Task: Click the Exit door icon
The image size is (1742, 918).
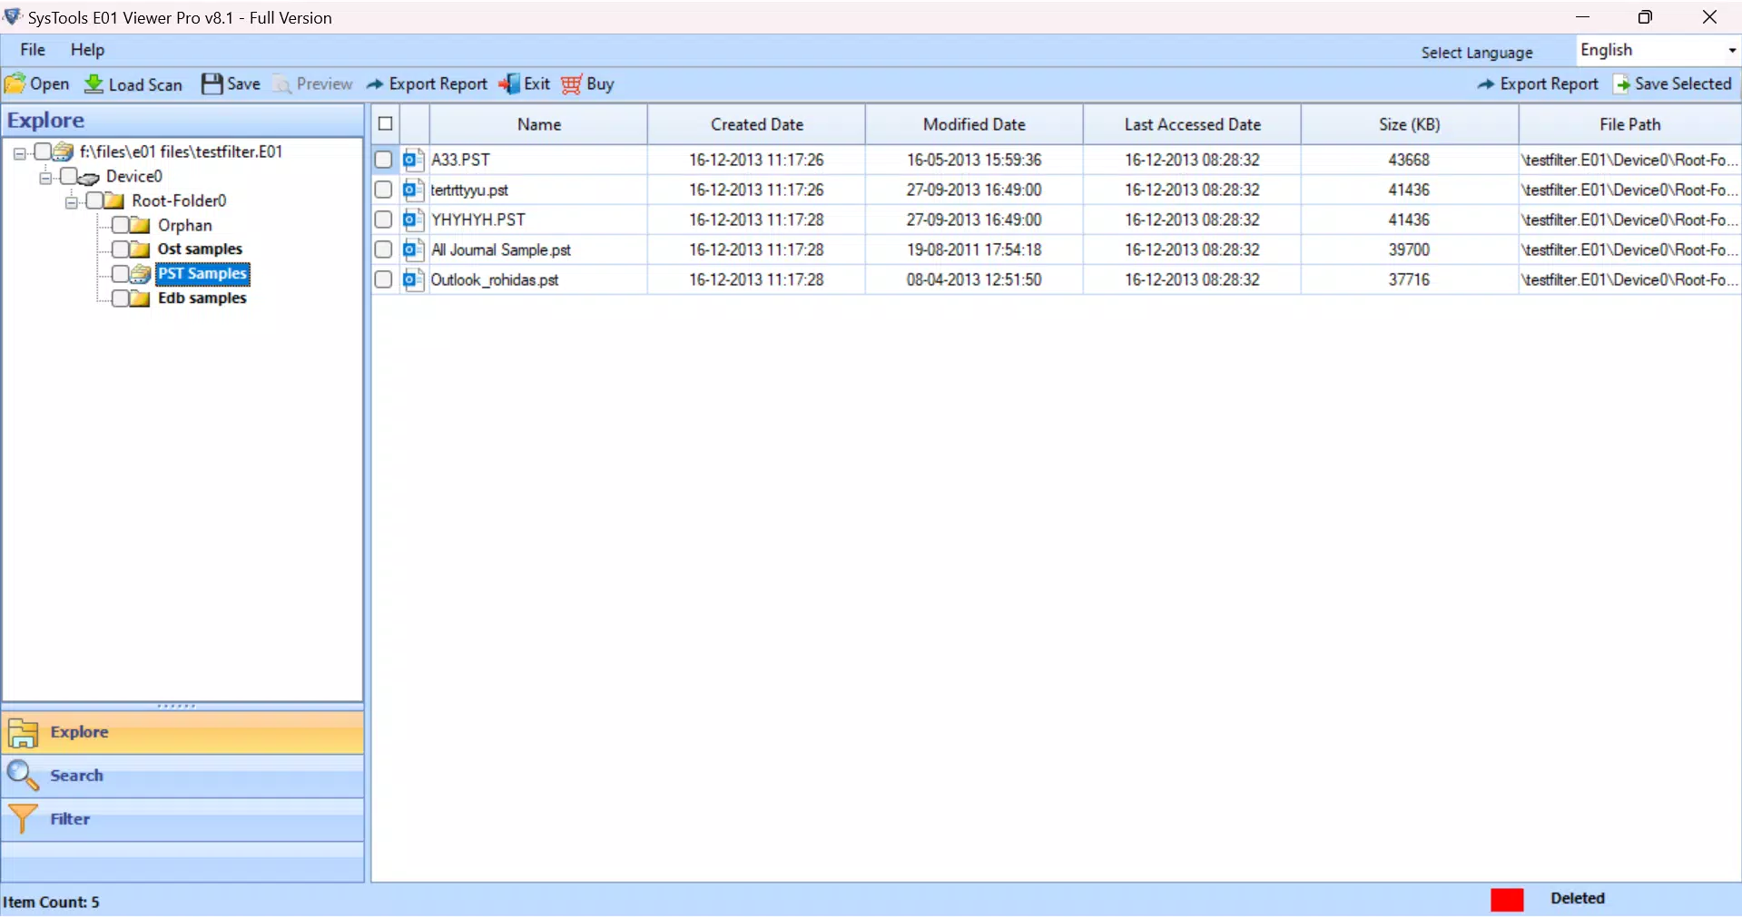Action: [x=509, y=84]
